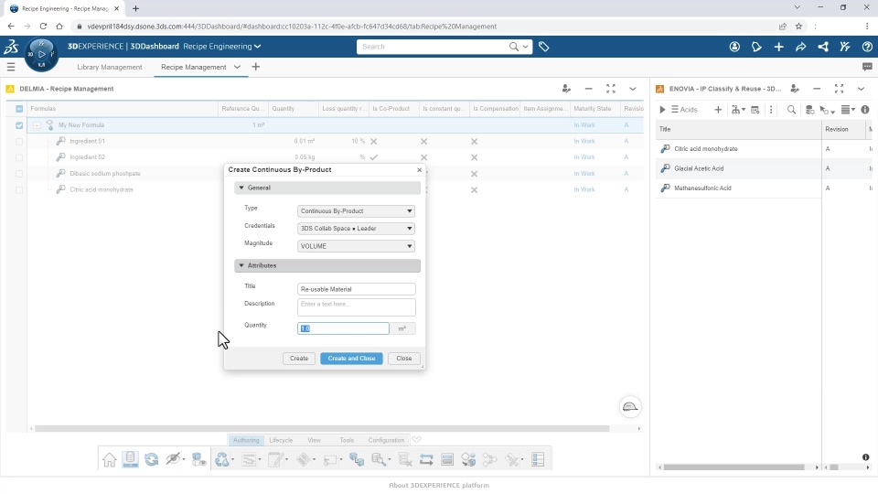Add a new dashboard tab with plus
The height and width of the screenshot is (494, 878).
tap(256, 67)
